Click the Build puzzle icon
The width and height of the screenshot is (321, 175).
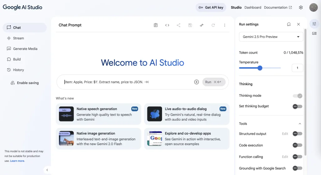click(9, 59)
